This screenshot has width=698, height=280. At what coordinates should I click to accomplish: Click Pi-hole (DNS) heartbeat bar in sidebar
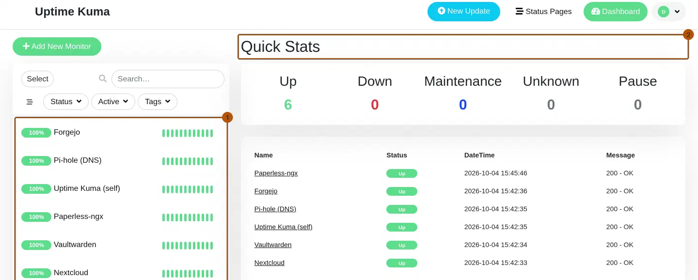click(188, 161)
